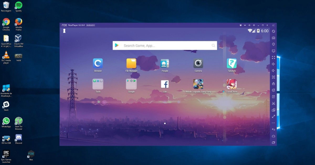The height and width of the screenshot is (165, 315).
Task: Open the Tools app folder
Action: pyautogui.click(x=98, y=84)
